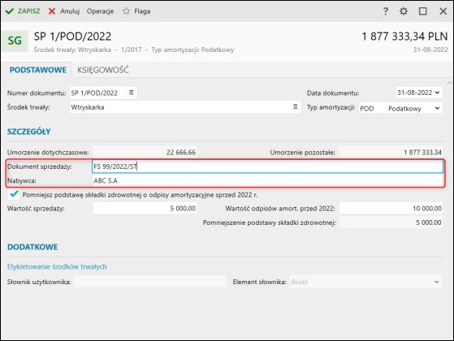Click the Flaga star icon
The width and height of the screenshot is (454, 341).
click(126, 11)
